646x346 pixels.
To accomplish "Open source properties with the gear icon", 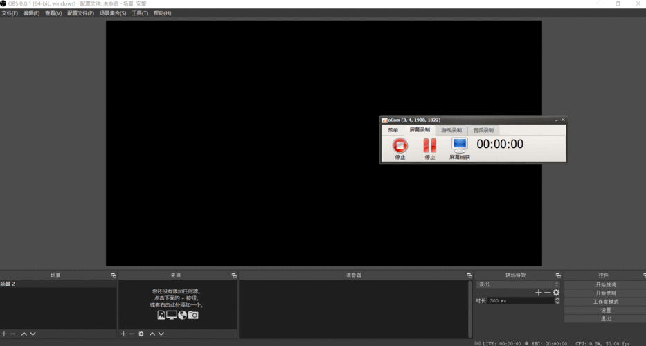I will tap(141, 334).
